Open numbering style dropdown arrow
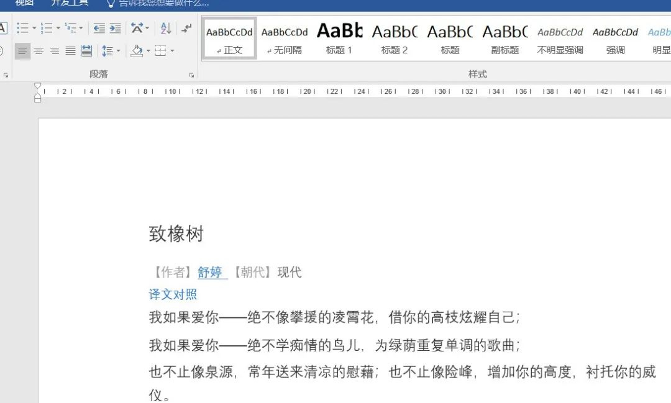The image size is (671, 403). pyautogui.click(x=58, y=28)
